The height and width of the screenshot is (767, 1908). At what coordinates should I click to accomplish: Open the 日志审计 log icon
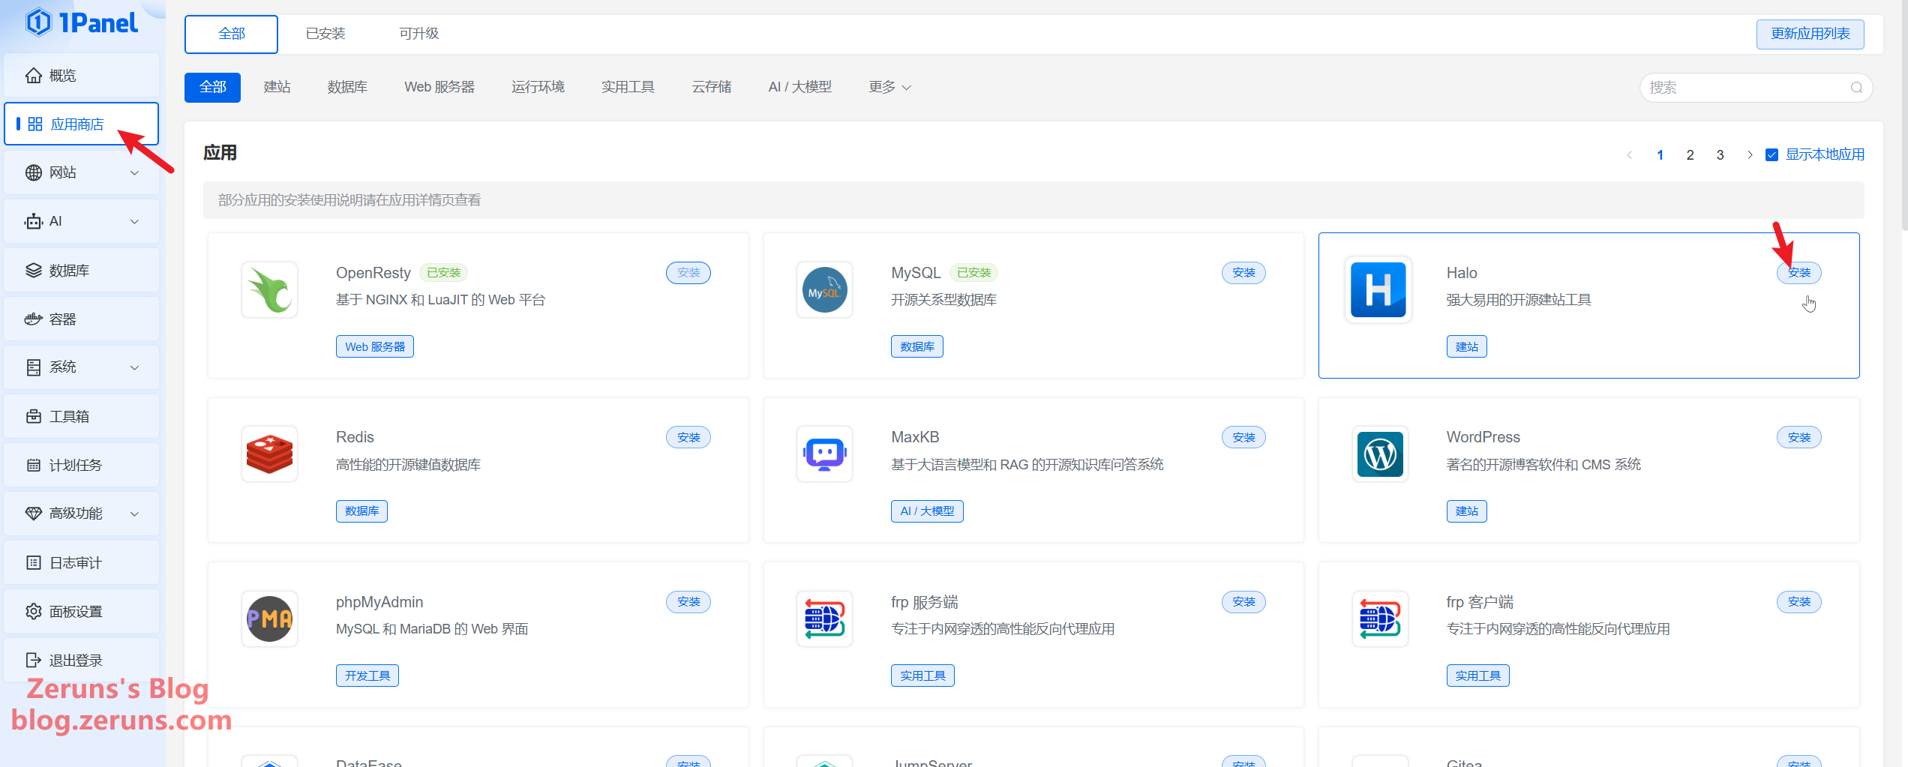(x=33, y=563)
